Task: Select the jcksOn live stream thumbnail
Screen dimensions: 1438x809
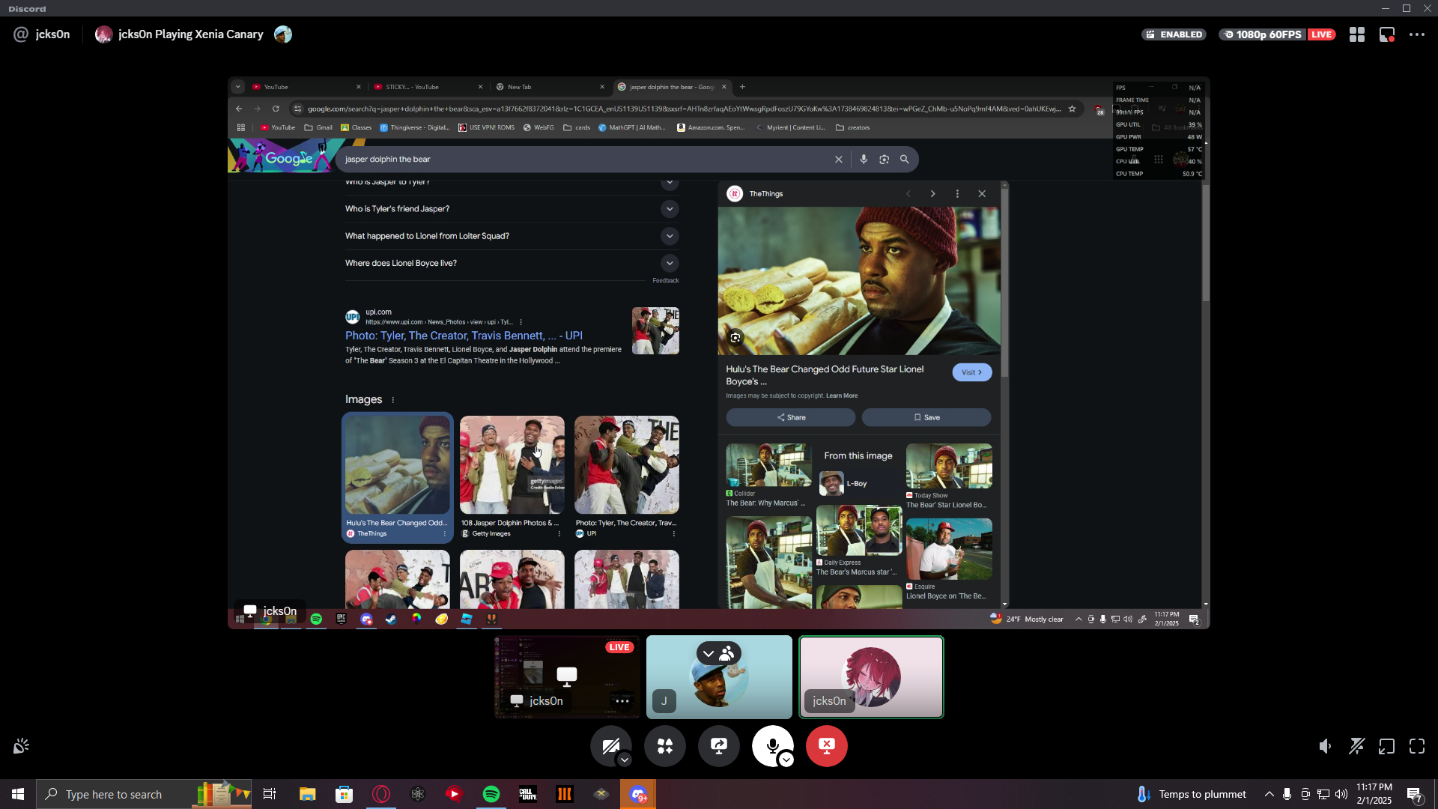Action: pos(567,676)
